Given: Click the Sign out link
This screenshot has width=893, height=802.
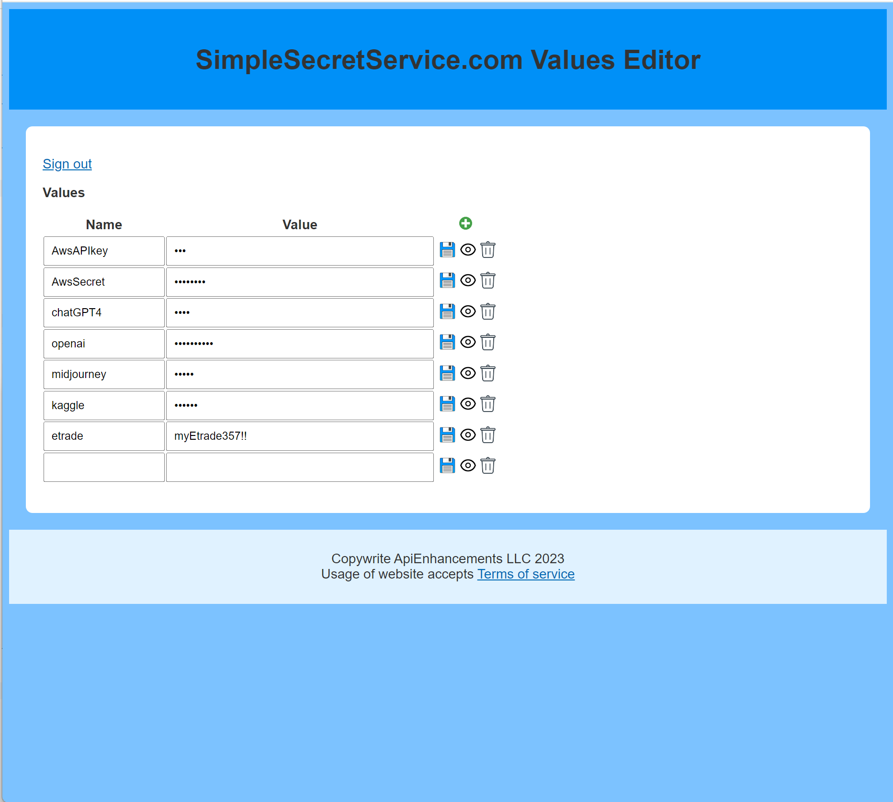Looking at the screenshot, I should [x=67, y=164].
